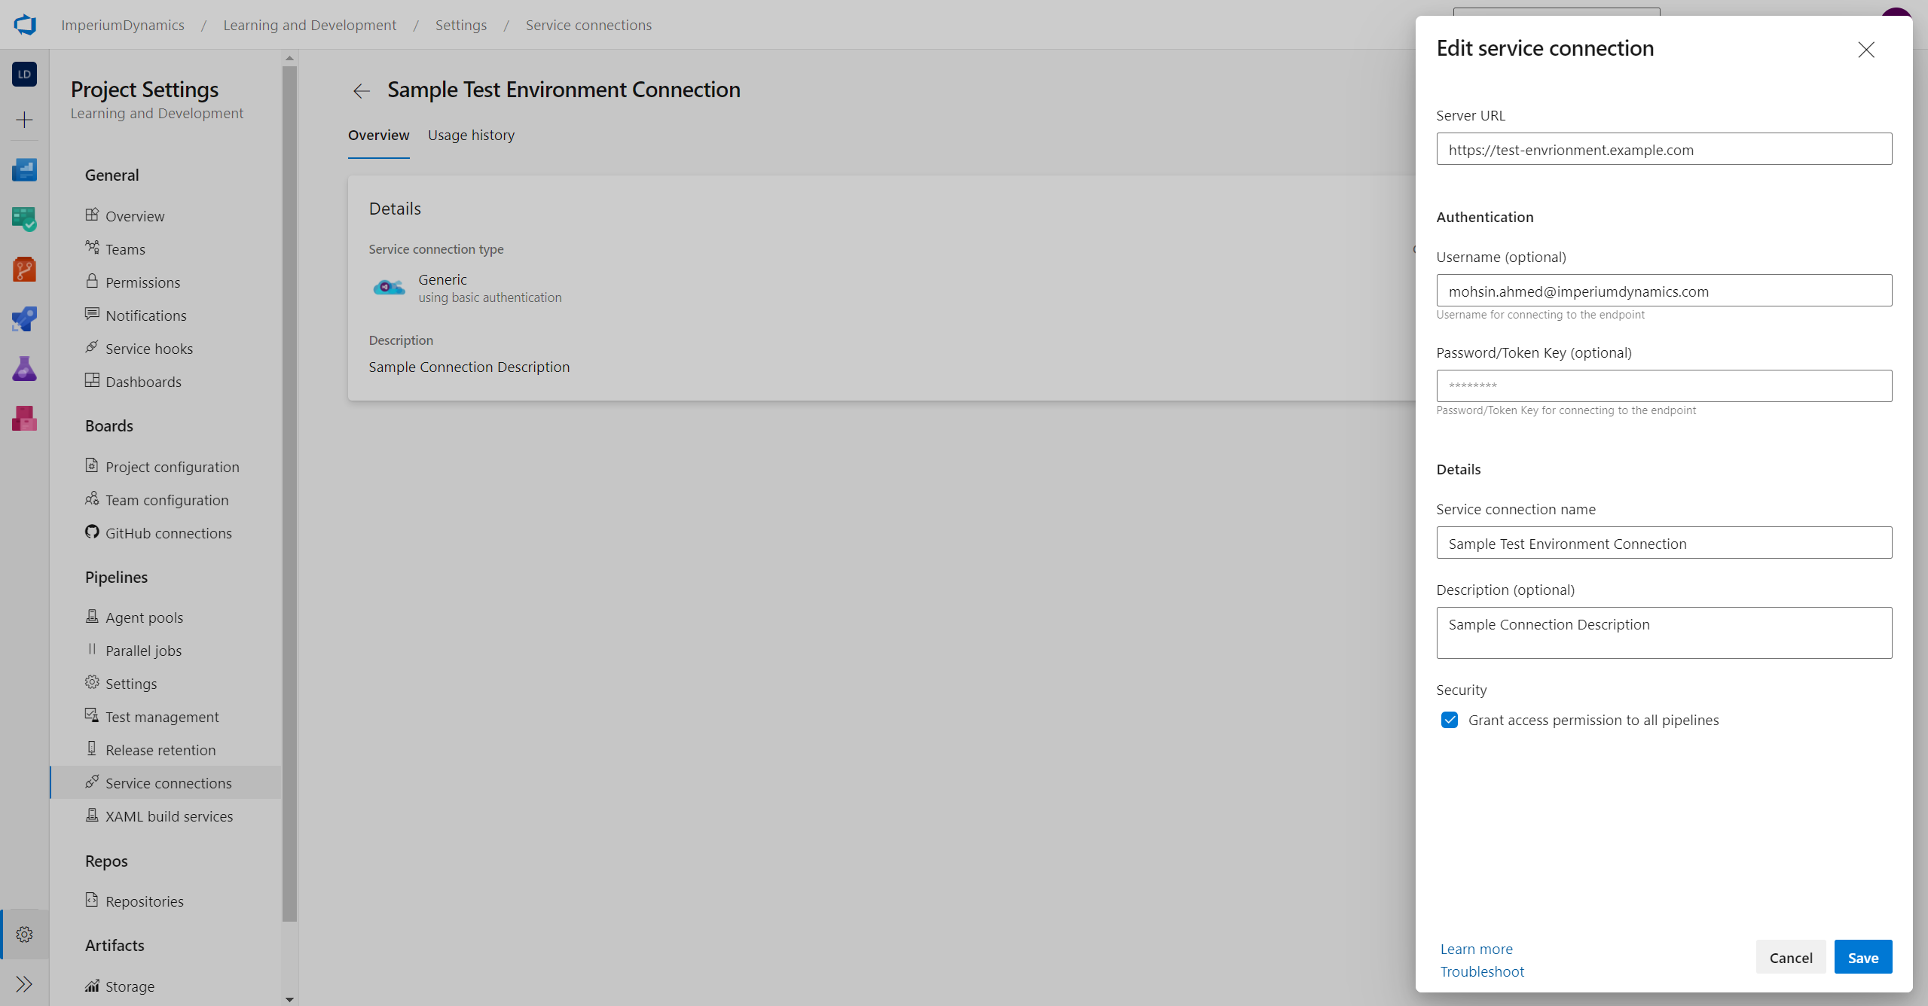Open Pipelines using the rocket icon

pyautogui.click(x=24, y=319)
